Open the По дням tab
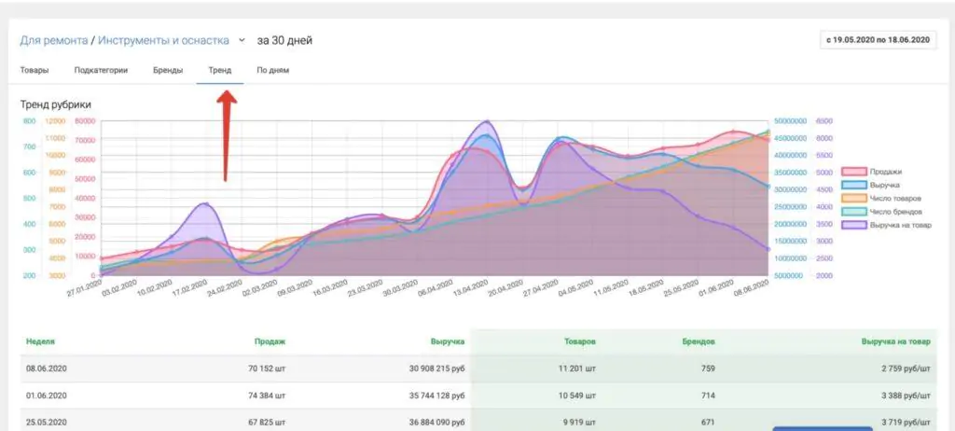The width and height of the screenshot is (955, 431). [x=273, y=70]
